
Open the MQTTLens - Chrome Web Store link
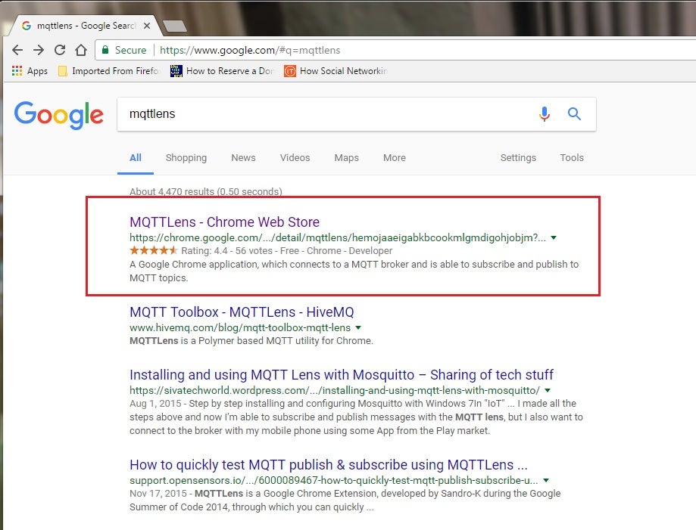[224, 222]
